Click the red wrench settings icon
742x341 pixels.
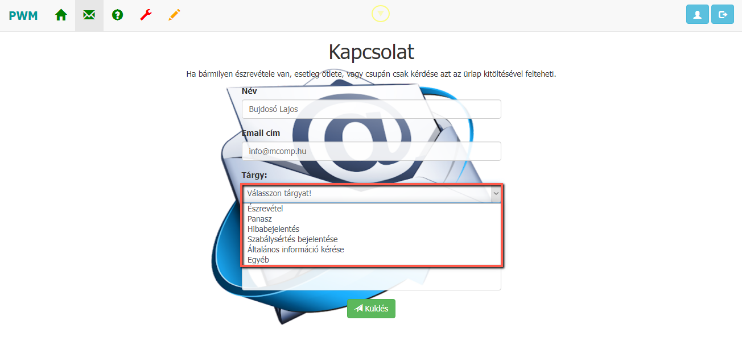146,15
